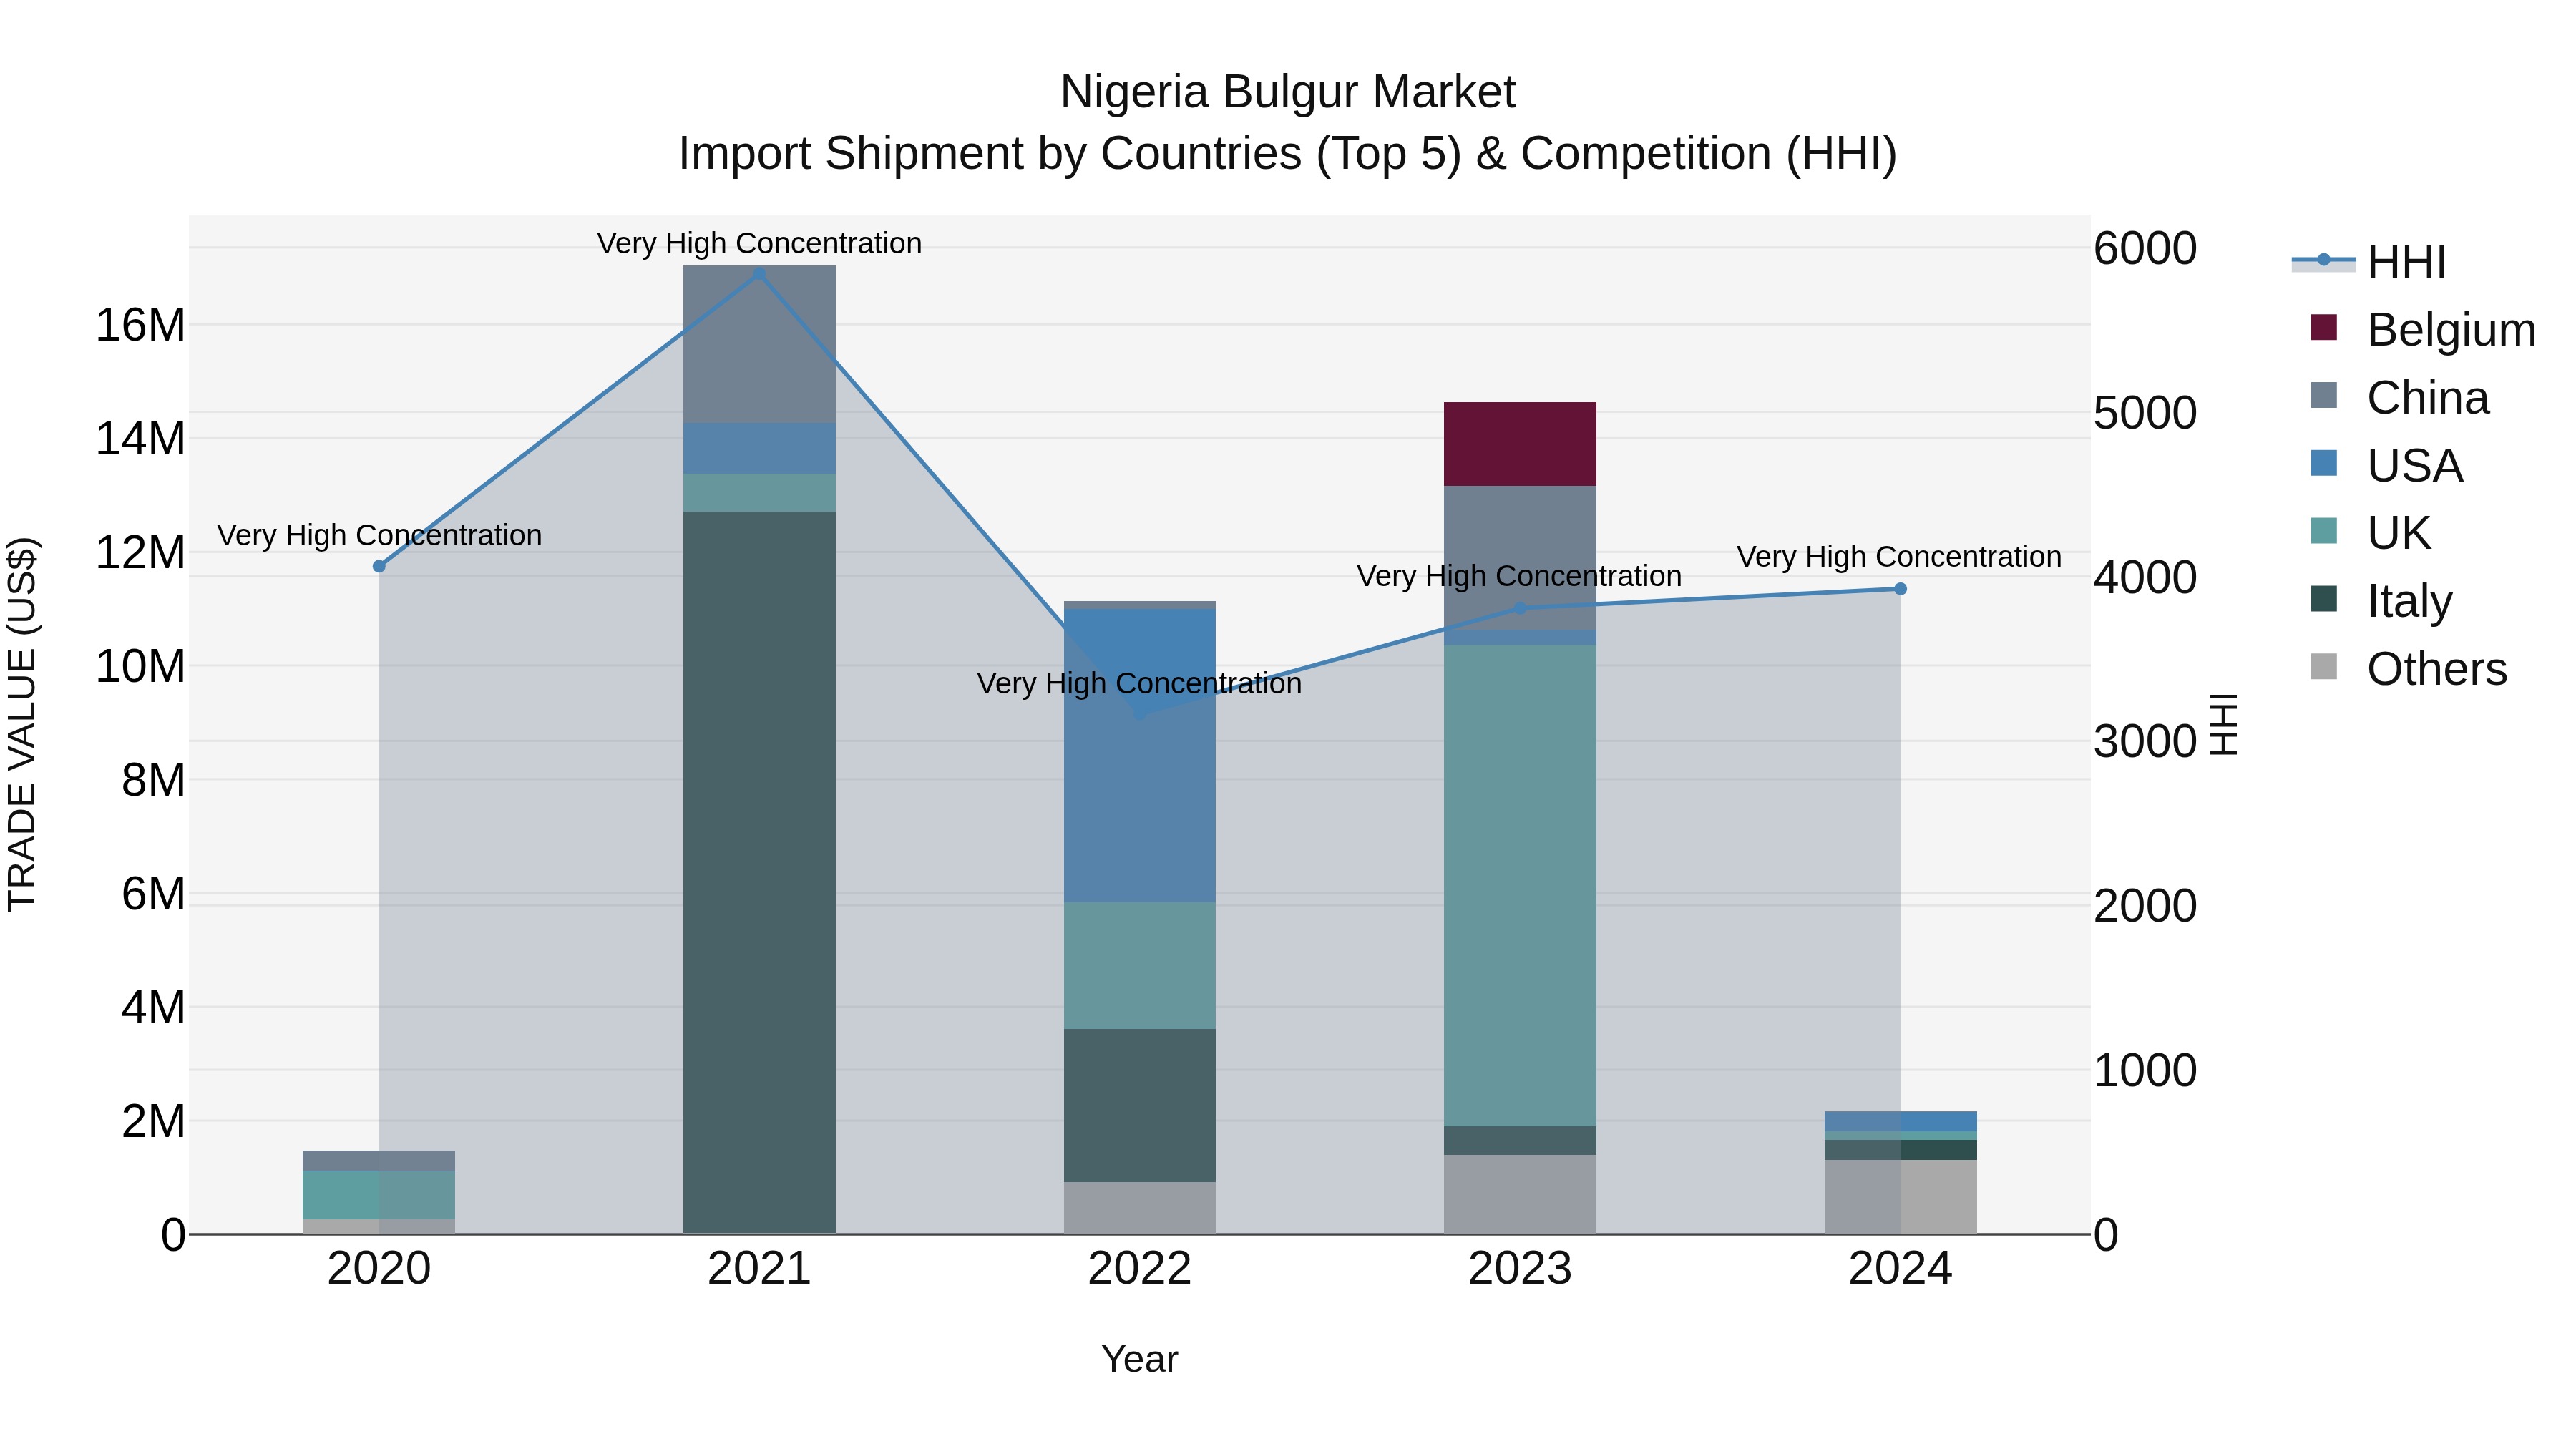Select the UK segment in 2022 bar

1140,966
